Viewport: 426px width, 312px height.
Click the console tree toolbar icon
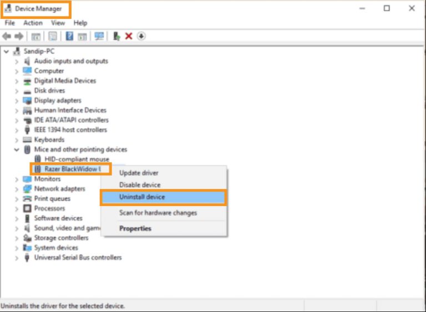coord(36,36)
